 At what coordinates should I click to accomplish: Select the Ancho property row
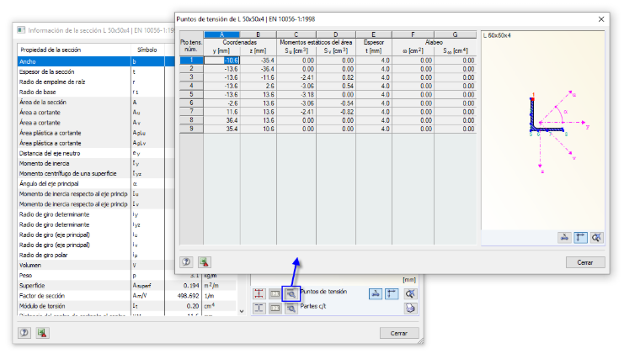point(96,61)
